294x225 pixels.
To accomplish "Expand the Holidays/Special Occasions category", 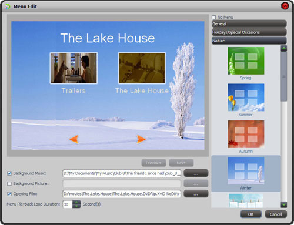I will click(x=249, y=32).
